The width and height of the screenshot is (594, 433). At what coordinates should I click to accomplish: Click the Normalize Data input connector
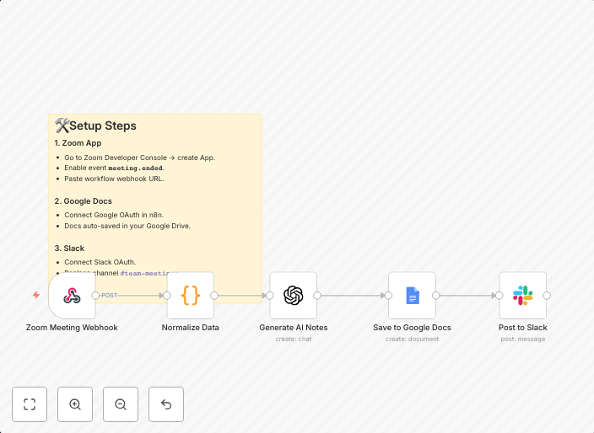[167, 296]
